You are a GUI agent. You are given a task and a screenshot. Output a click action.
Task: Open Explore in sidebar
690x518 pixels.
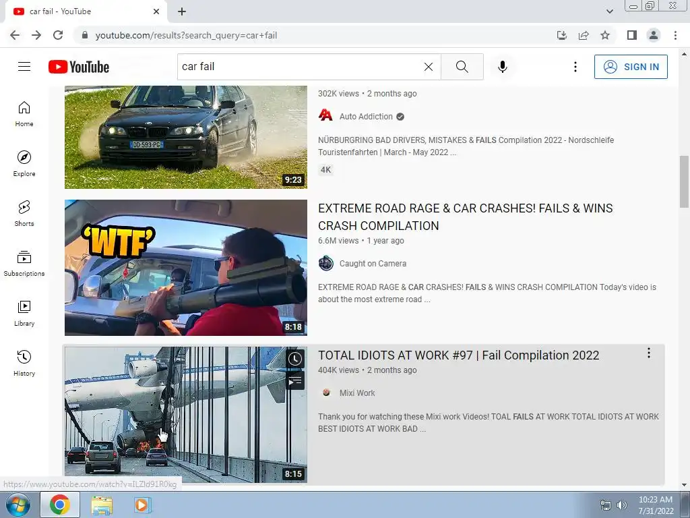point(24,164)
